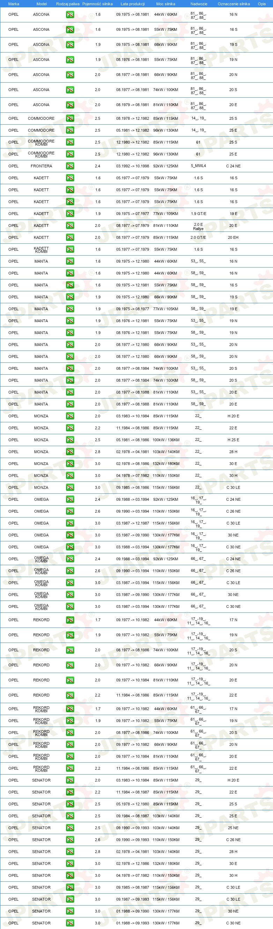Click the '1.9 GT/E' body cell

click(199, 214)
